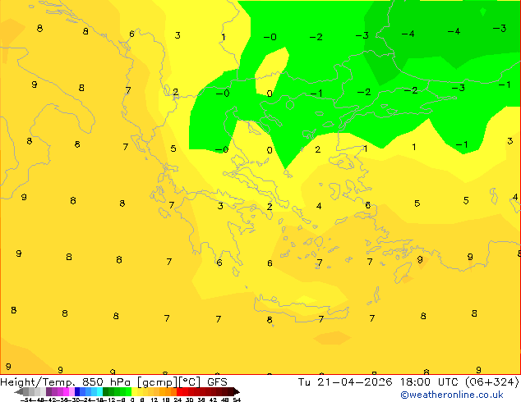Click the legend label "-12"
The image size is (521, 402).
(x=108, y=400)
